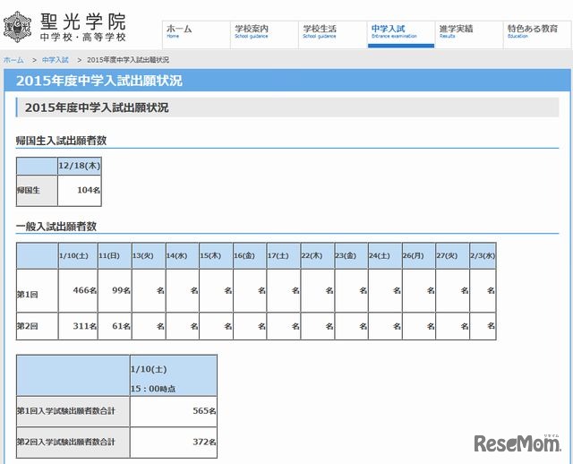Click the 1/10(土) header in general exam table
573x464 pixels.
point(78,255)
